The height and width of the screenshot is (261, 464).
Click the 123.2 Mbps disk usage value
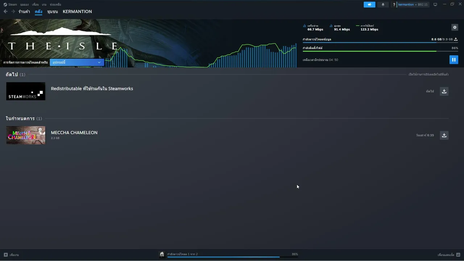(x=369, y=29)
